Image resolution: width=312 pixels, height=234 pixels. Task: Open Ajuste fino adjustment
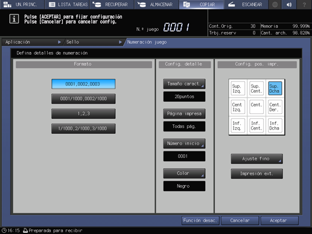(x=256, y=159)
